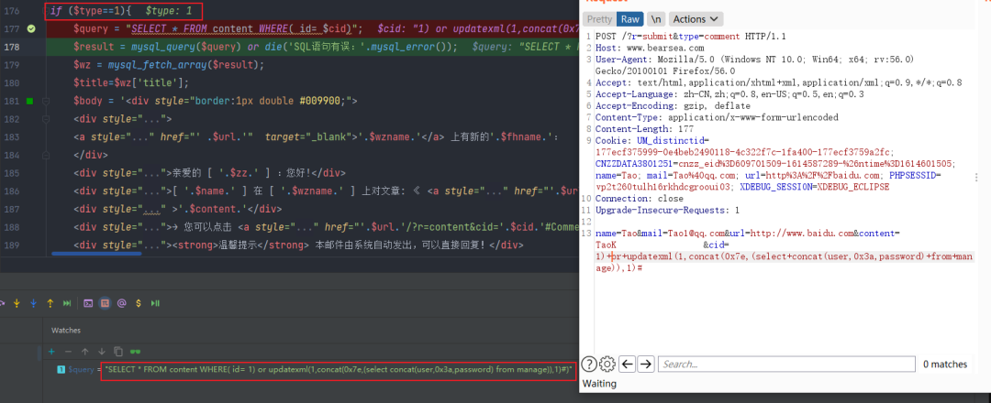Click the mysql_fetch_array call on line 179
Viewport: 991px width, 403px height.
tap(185, 65)
